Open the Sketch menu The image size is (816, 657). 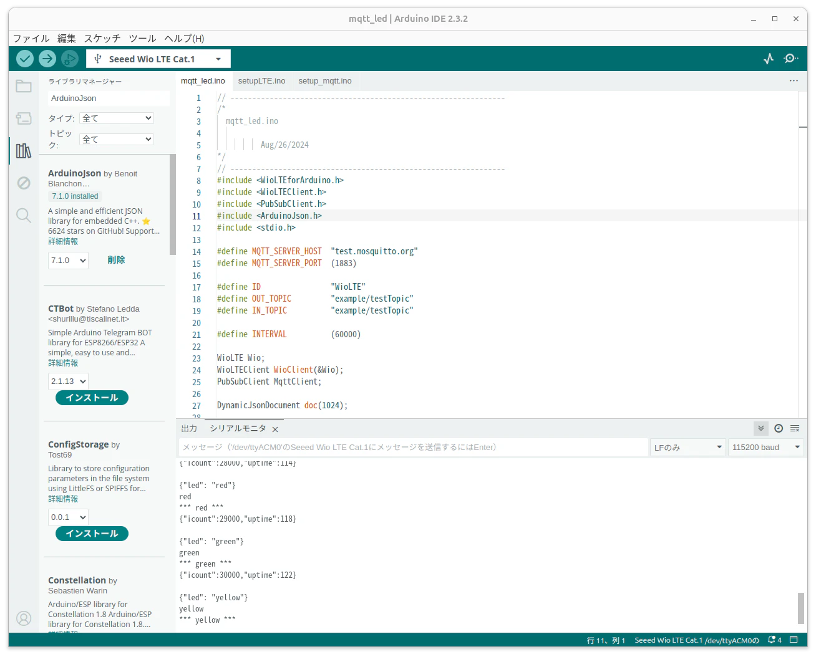(102, 39)
